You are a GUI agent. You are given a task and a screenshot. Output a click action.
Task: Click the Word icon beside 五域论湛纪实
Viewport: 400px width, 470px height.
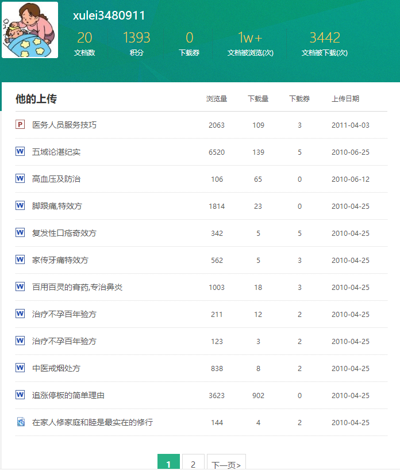(20, 151)
